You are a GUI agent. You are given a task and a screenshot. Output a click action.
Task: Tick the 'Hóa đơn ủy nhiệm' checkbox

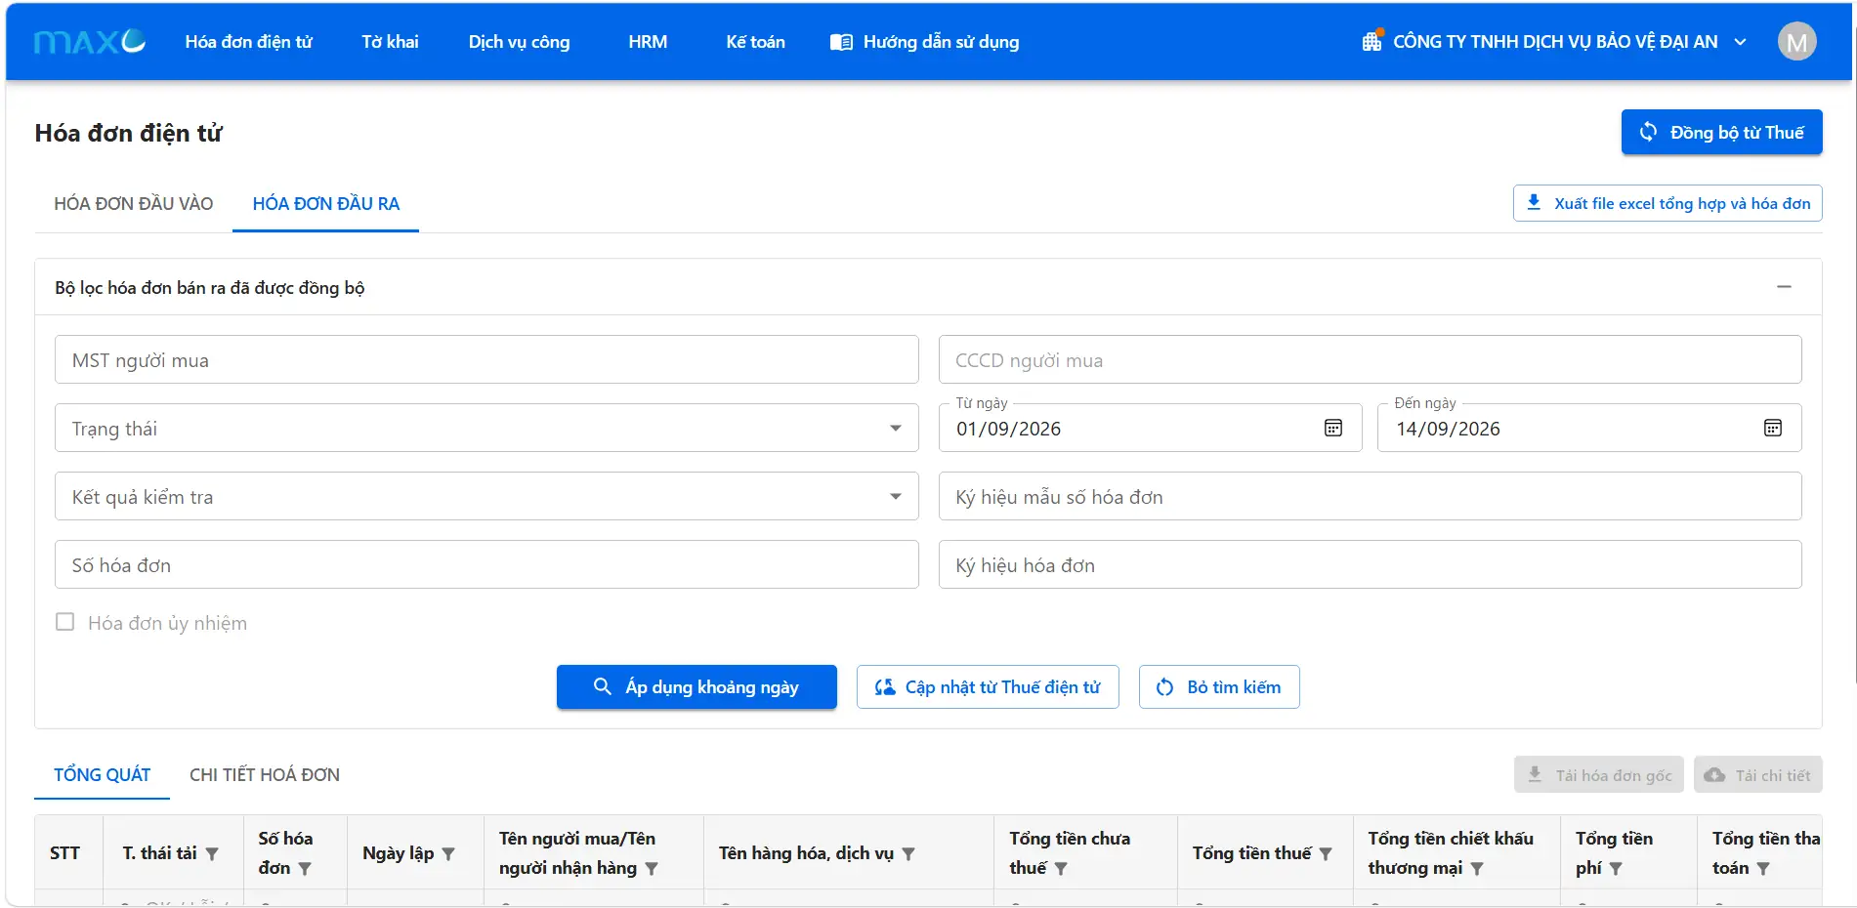[65, 622]
